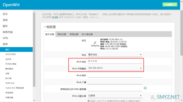
Task: Switch to the 基本设置 tab
Action: (50, 34)
